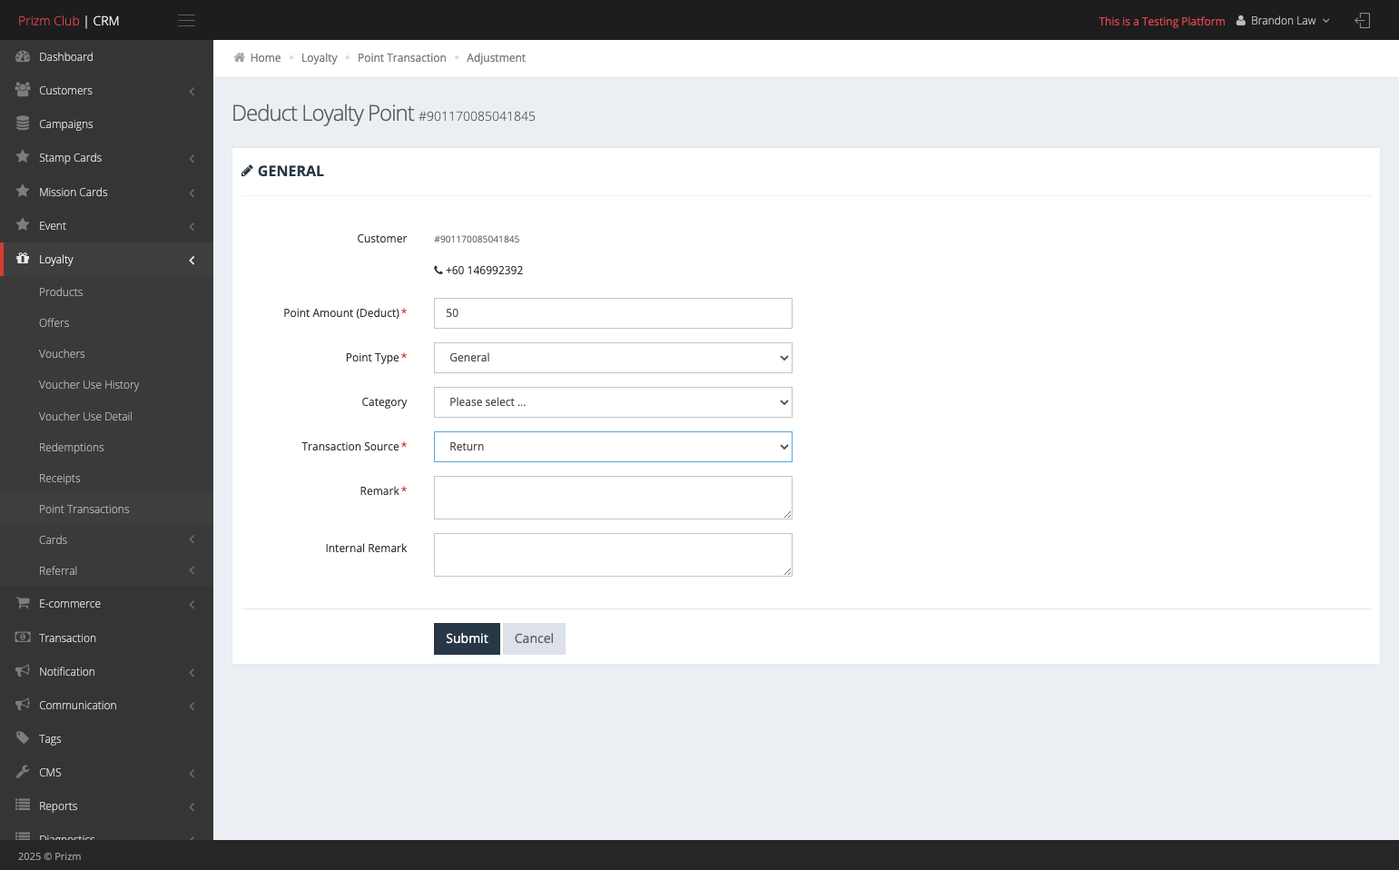Click the Loyalty gift icon

click(23, 259)
